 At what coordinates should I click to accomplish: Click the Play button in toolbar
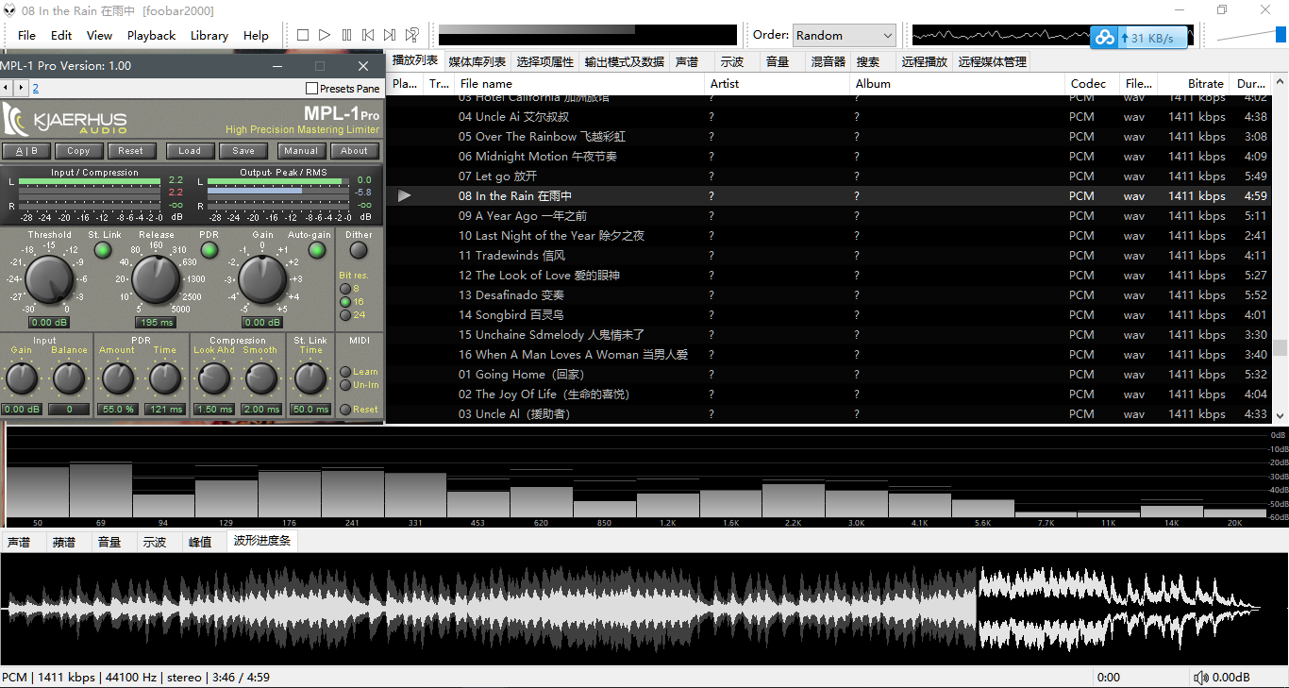click(x=325, y=35)
